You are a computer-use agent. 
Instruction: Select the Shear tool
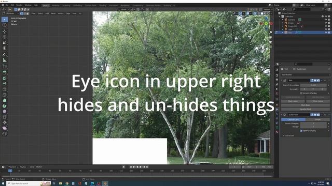(5, 128)
